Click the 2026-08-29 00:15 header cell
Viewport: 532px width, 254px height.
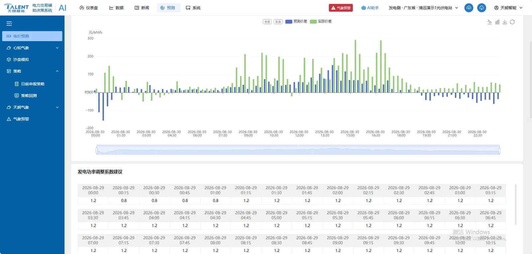[124, 190]
